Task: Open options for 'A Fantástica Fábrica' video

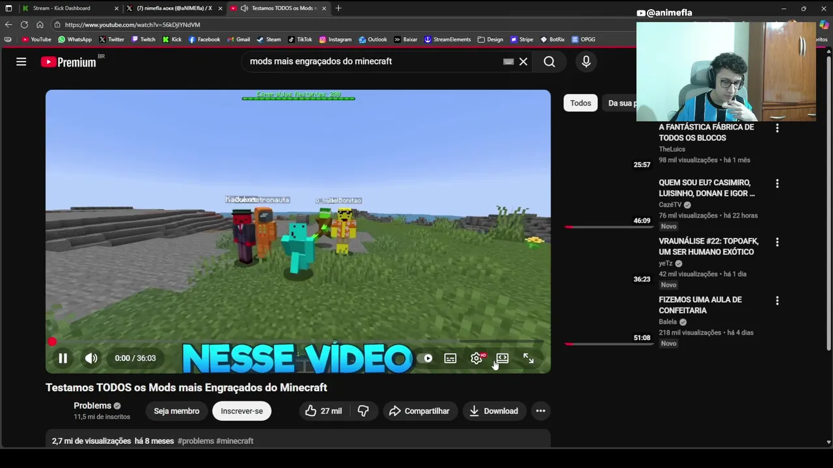Action: coord(777,128)
